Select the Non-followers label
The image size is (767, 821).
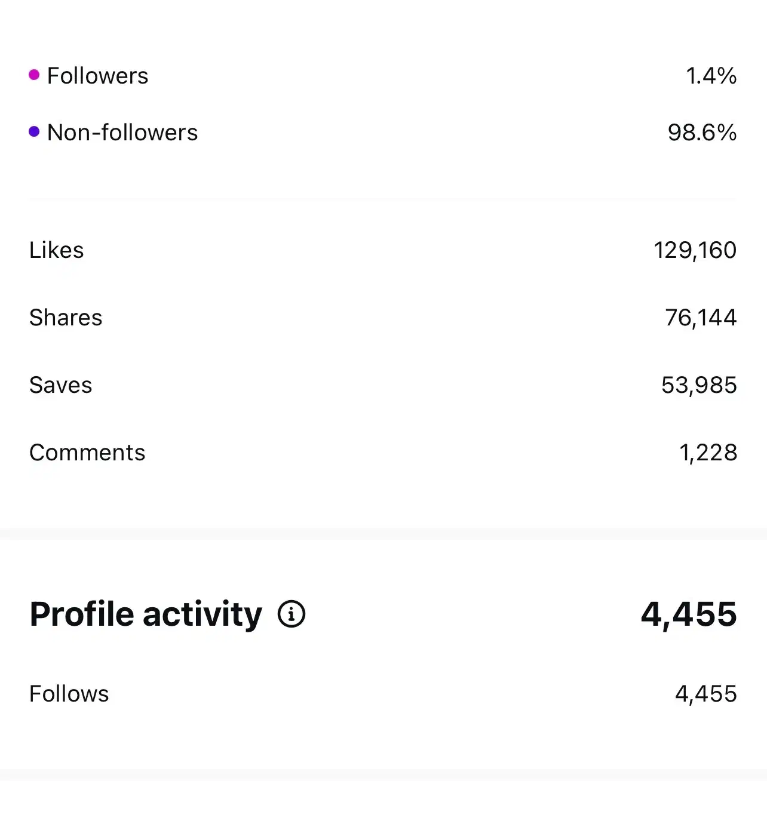coord(122,133)
